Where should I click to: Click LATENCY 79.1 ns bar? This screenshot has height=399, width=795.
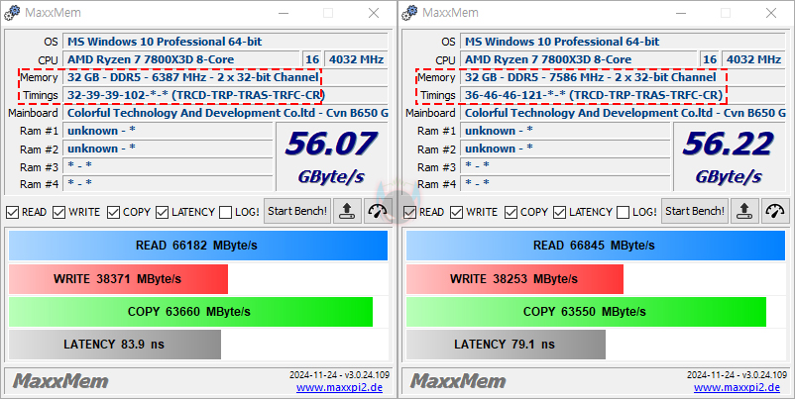tap(506, 345)
